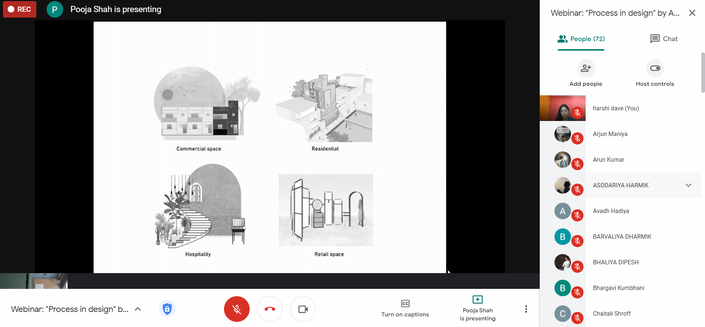
Task: Close the side panel
Action: click(692, 13)
